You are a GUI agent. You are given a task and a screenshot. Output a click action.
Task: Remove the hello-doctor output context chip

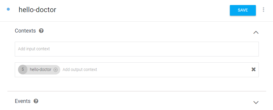tap(55, 70)
